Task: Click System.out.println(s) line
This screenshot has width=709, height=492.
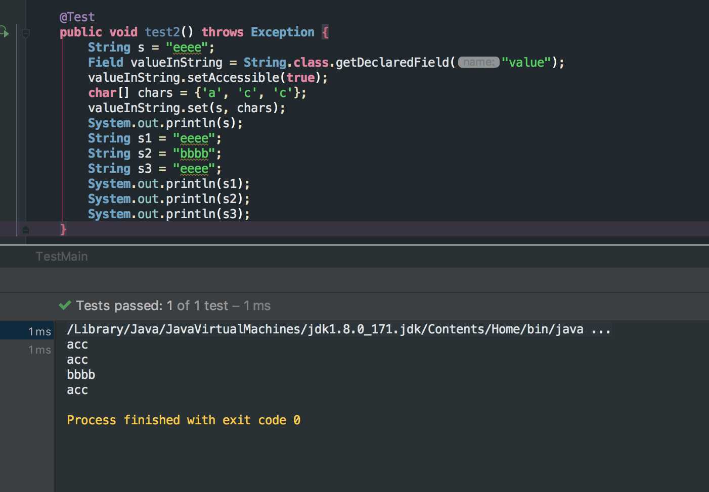Action: (165, 123)
